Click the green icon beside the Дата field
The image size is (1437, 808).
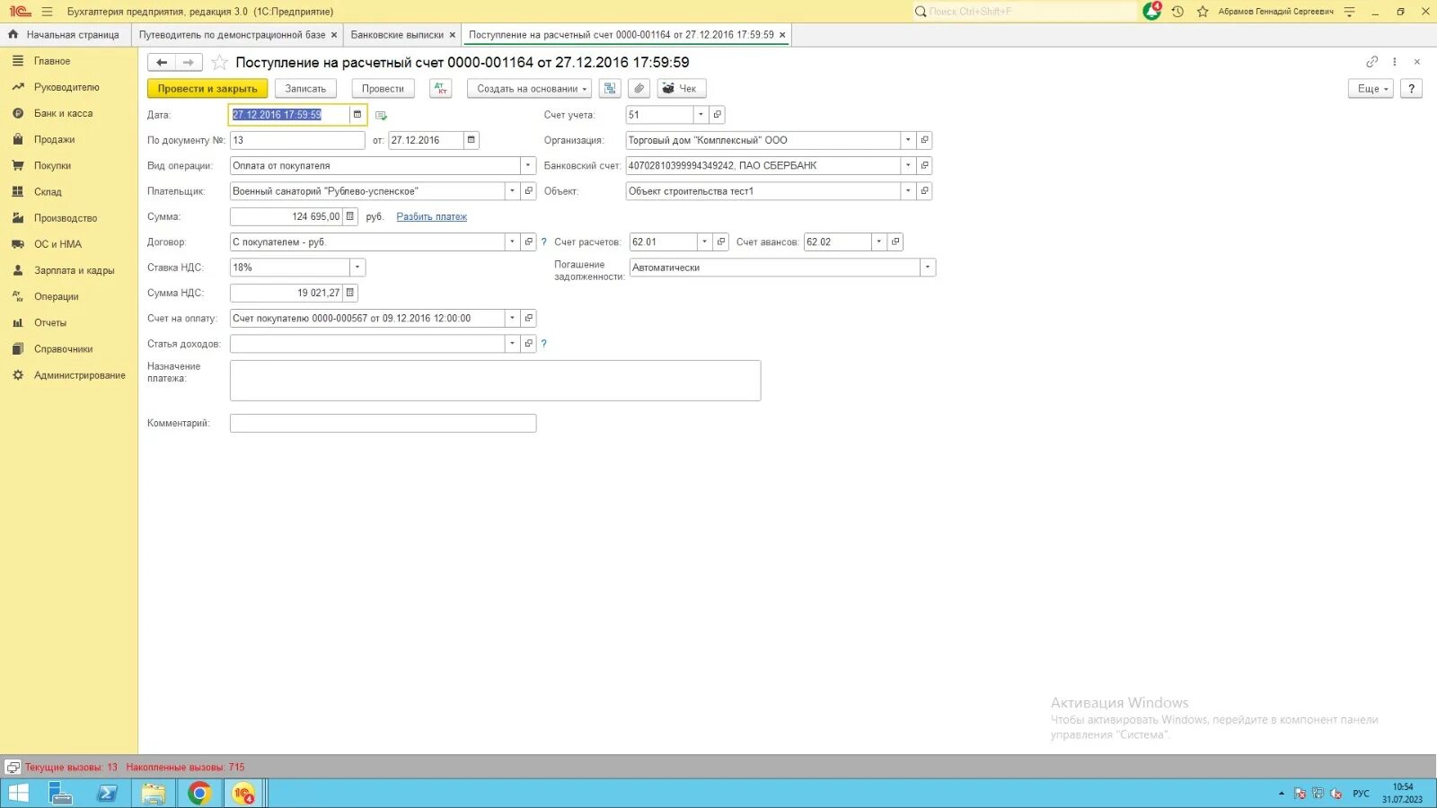click(381, 116)
